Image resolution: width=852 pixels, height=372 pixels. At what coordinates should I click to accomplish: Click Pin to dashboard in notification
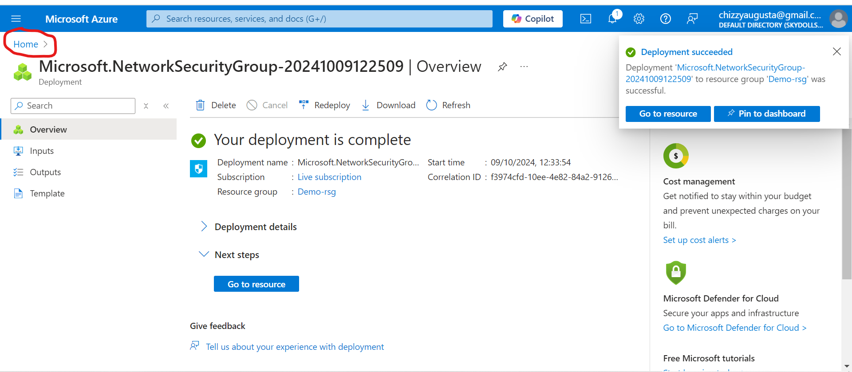click(766, 114)
